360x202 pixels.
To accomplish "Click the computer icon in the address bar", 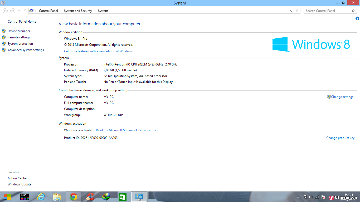I will pos(32,11).
